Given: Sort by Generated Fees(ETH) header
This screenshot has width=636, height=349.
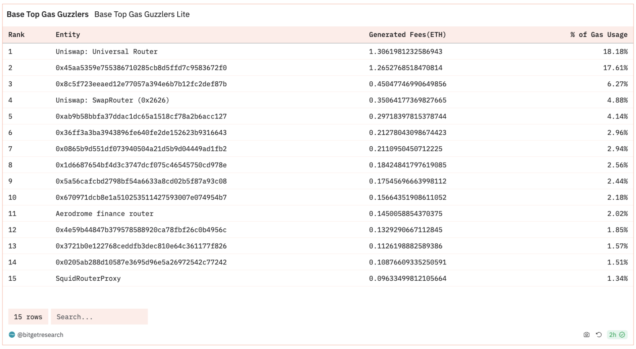Looking at the screenshot, I should coord(408,35).
